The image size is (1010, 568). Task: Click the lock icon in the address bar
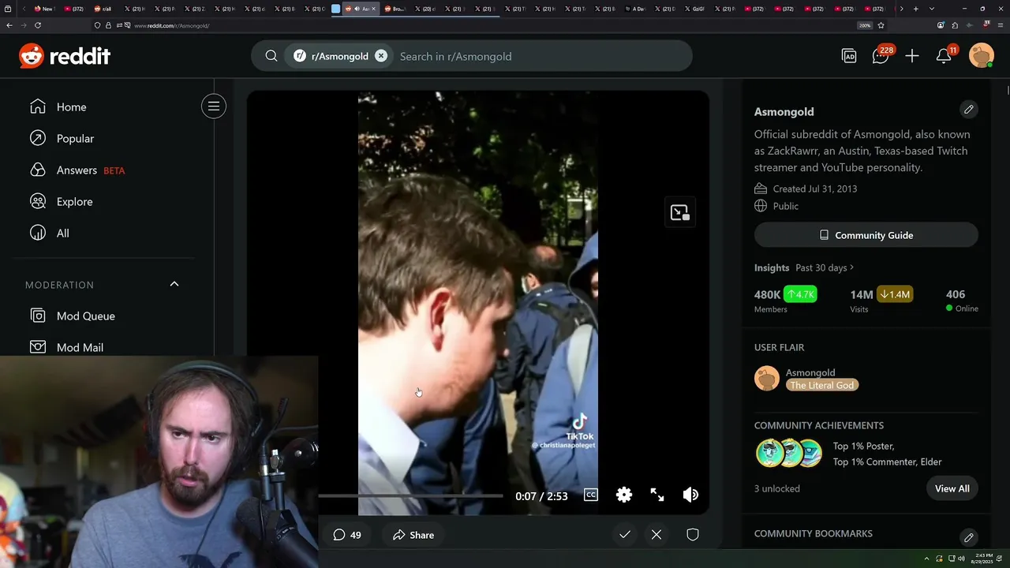click(x=108, y=25)
